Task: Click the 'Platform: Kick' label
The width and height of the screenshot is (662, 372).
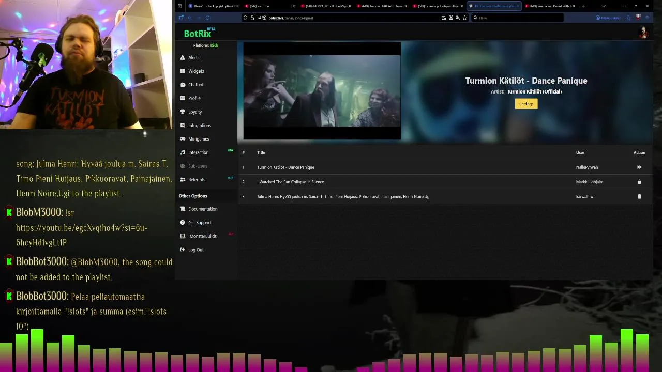Action: pyautogui.click(x=206, y=45)
